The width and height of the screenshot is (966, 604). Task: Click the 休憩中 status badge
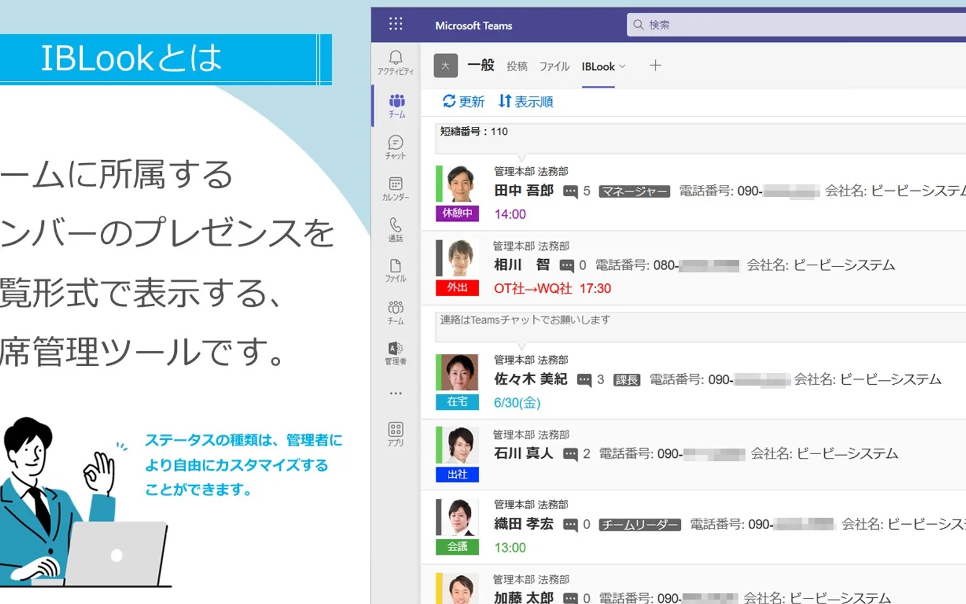[x=457, y=213]
